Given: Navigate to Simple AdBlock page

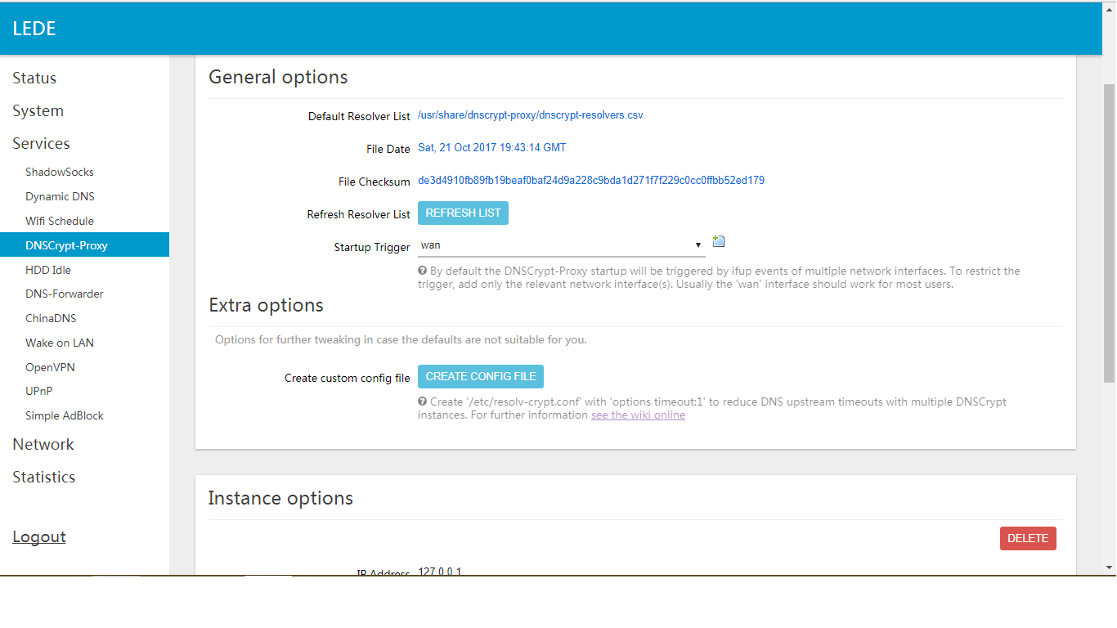Looking at the screenshot, I should point(65,416).
